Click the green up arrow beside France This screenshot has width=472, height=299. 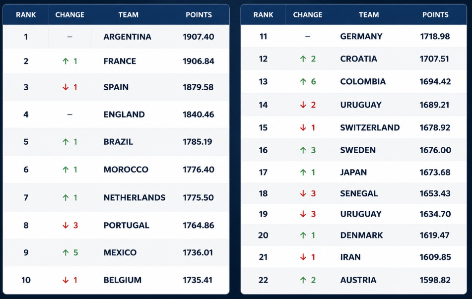66,61
